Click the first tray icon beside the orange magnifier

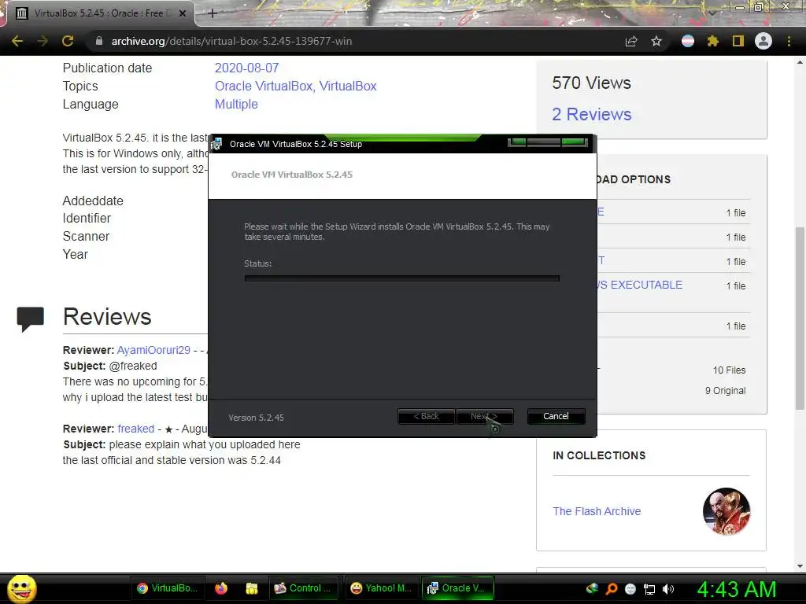click(x=592, y=588)
